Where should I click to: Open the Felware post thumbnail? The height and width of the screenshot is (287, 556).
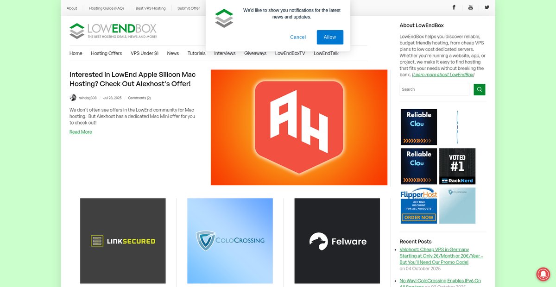(x=337, y=241)
